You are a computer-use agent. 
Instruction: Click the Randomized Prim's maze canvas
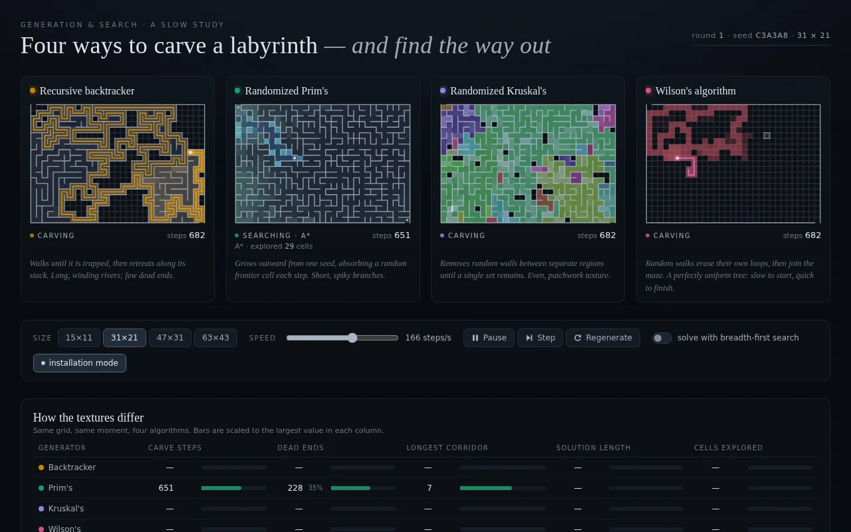point(322,164)
